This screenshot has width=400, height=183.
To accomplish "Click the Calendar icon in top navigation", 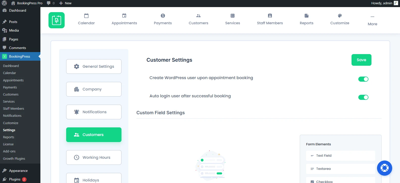I will click(x=86, y=16).
